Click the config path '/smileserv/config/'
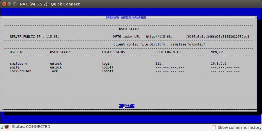This screenshot has height=131, width=262. pyautogui.click(x=188, y=44)
